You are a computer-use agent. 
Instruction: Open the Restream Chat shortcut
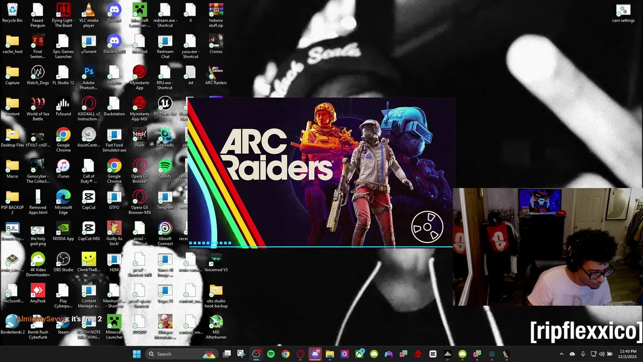point(165,46)
